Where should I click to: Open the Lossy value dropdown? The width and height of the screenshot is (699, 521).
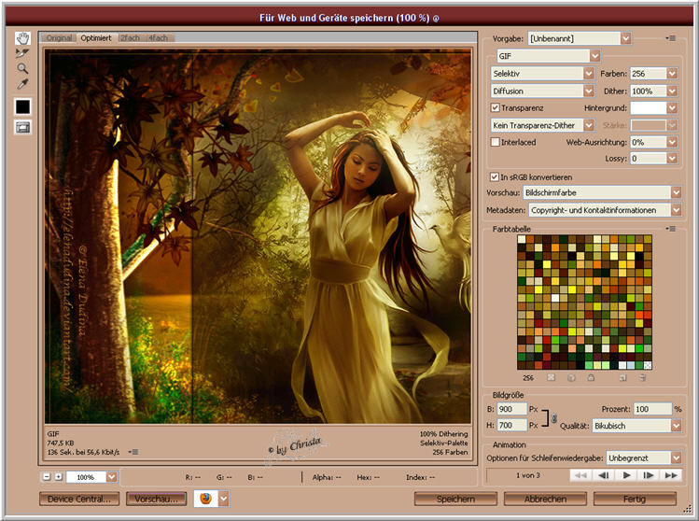coord(672,158)
